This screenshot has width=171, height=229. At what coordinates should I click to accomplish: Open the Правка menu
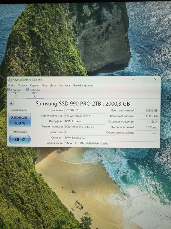(x=22, y=85)
